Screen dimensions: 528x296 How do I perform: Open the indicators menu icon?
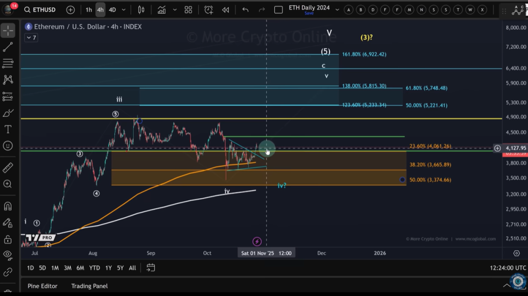click(x=162, y=10)
